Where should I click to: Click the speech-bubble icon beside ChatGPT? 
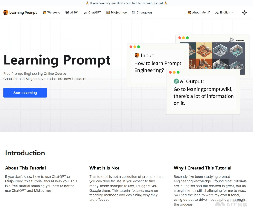(85, 12)
